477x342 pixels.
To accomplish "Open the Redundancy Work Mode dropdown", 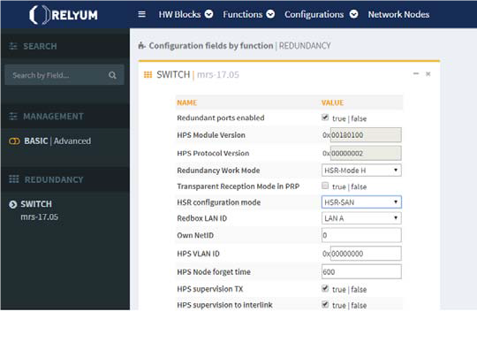I will point(361,171).
